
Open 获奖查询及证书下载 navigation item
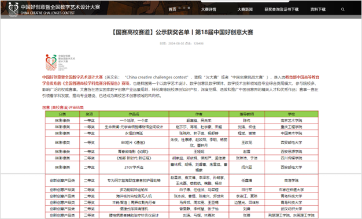tap(282, 9)
